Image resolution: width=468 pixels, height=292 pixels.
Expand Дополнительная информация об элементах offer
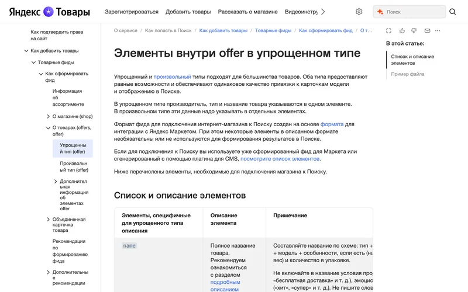point(56,181)
